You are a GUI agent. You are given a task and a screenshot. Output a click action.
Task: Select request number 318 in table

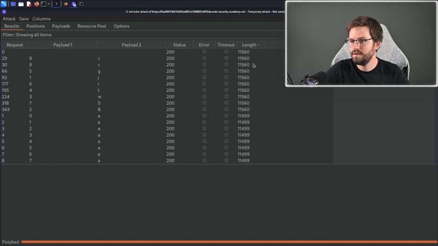point(5,103)
